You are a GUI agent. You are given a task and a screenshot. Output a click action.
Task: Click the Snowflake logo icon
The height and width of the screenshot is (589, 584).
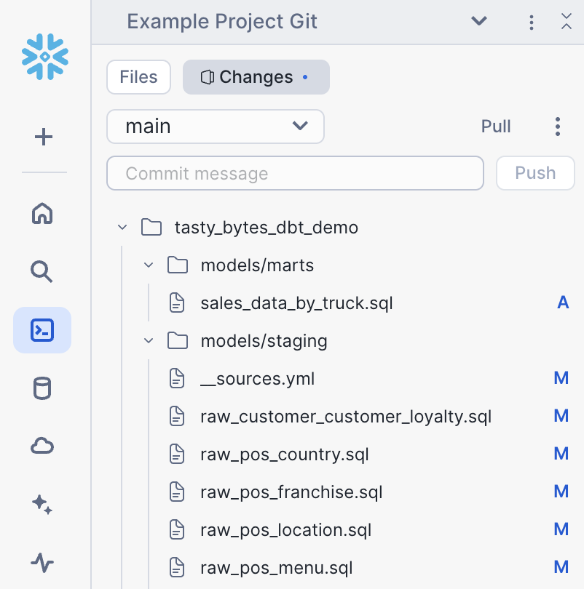click(x=44, y=57)
